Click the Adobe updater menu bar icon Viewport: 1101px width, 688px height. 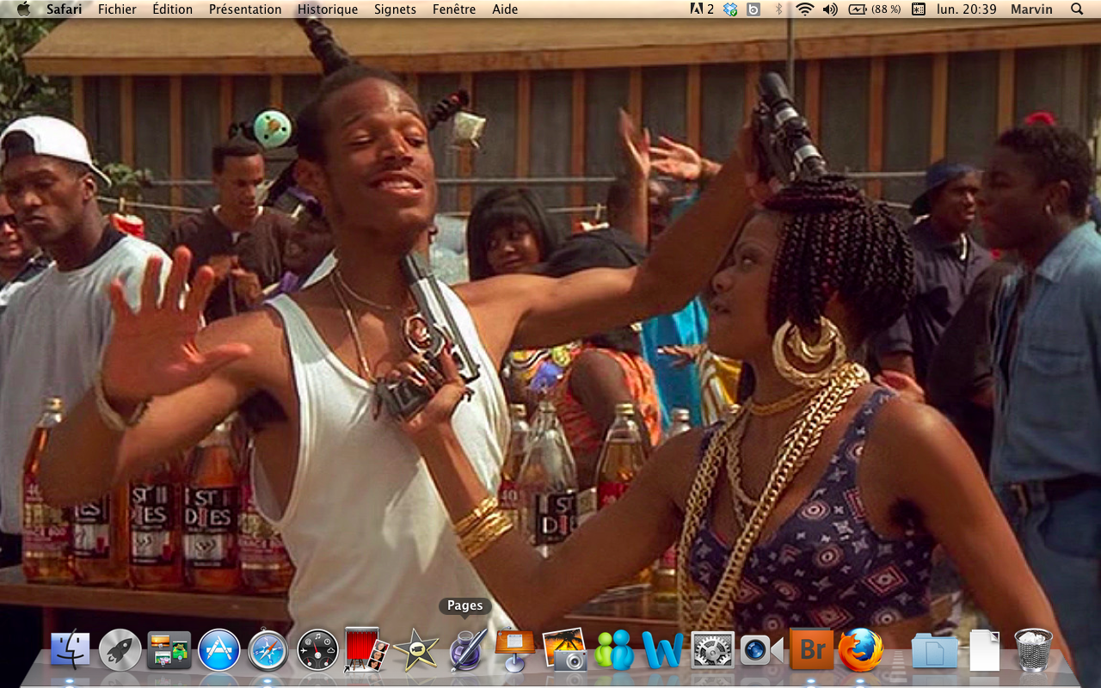[x=702, y=9]
